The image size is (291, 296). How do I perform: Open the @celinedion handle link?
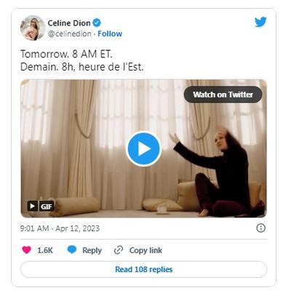(x=70, y=33)
